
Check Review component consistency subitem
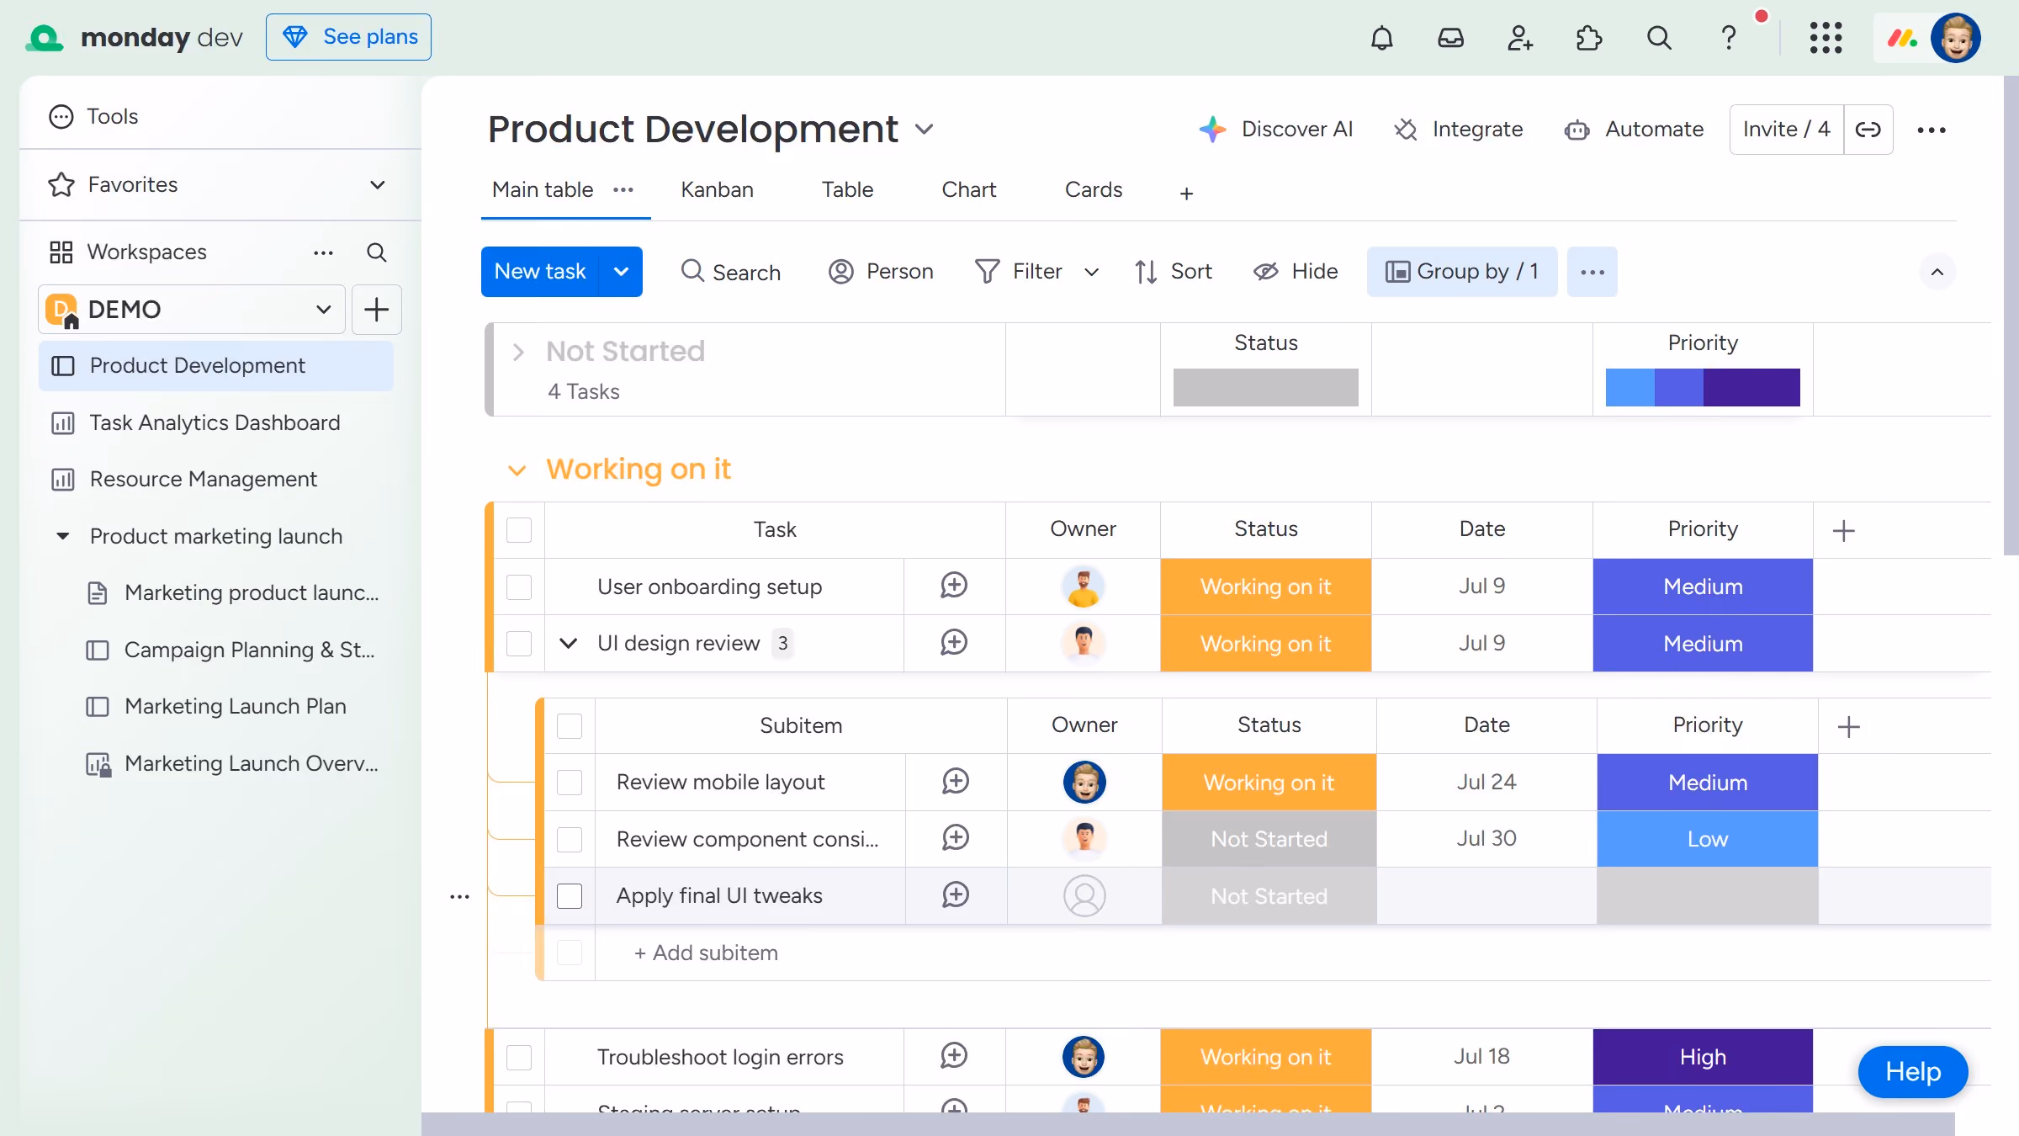coord(570,840)
